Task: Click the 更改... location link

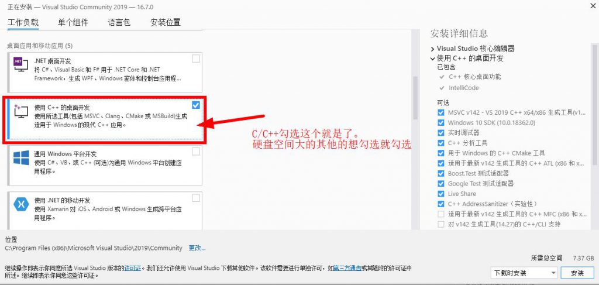Action: 197,248
